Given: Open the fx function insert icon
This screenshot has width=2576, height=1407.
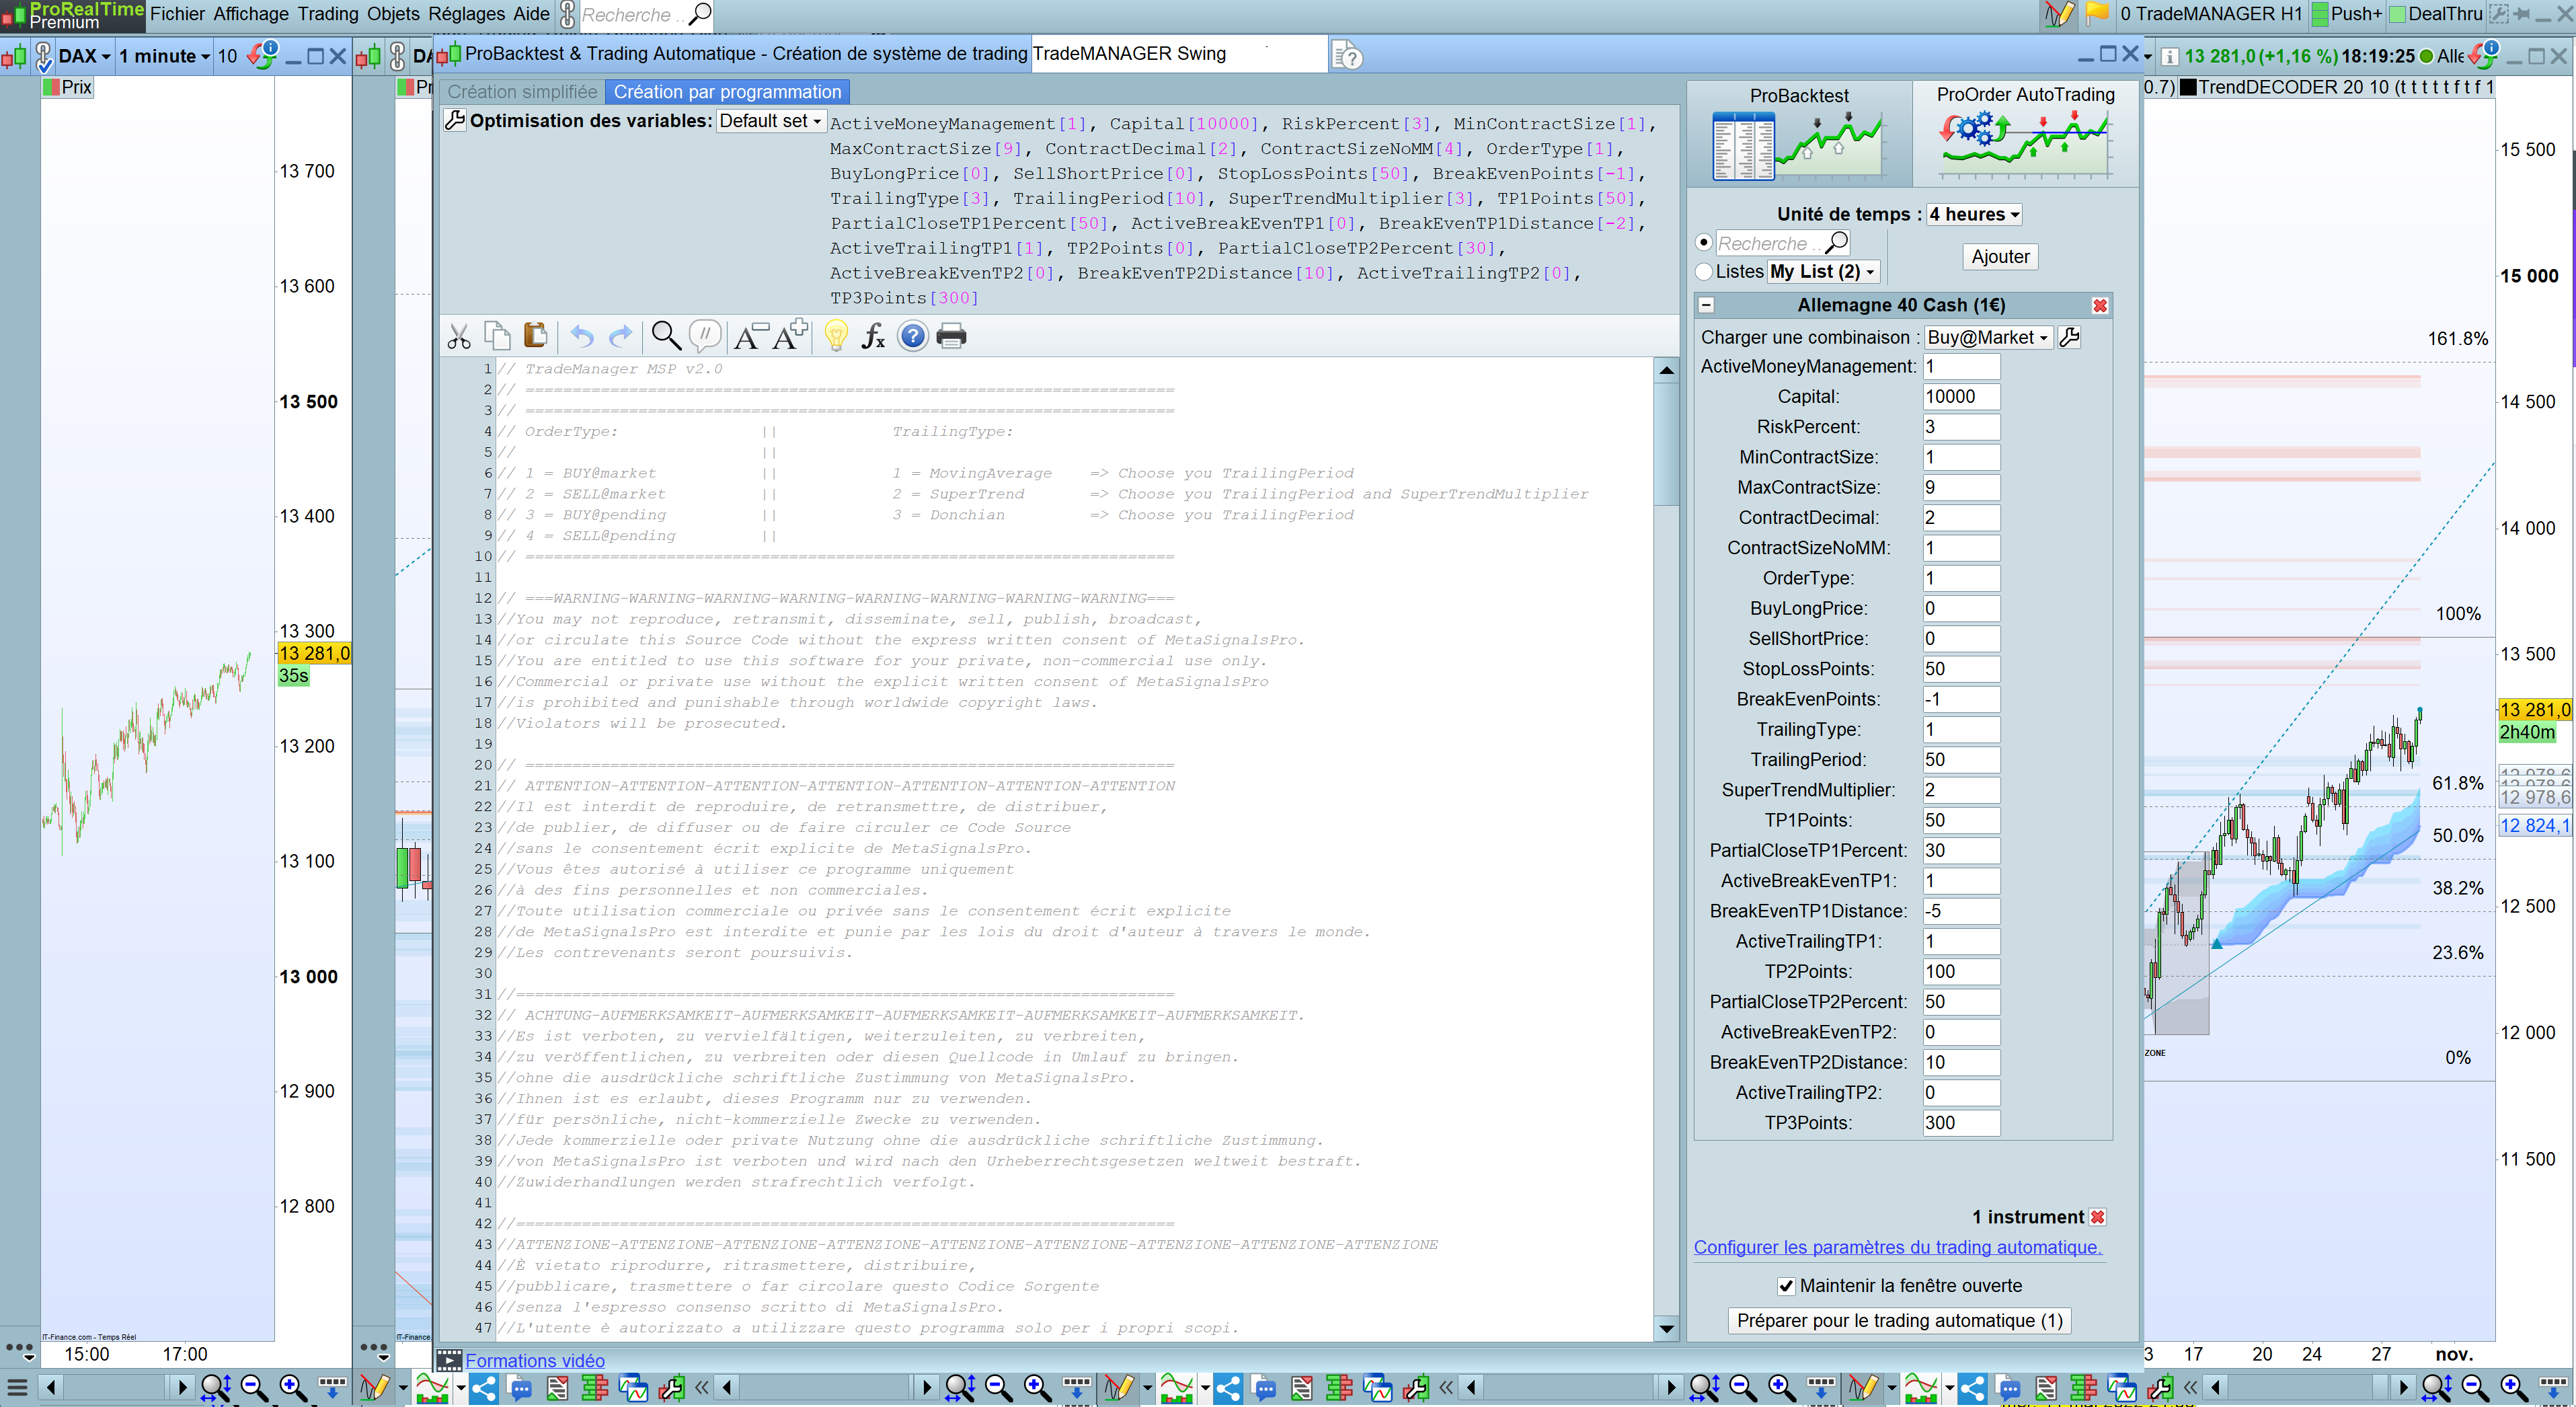Looking at the screenshot, I should pyautogui.click(x=874, y=336).
